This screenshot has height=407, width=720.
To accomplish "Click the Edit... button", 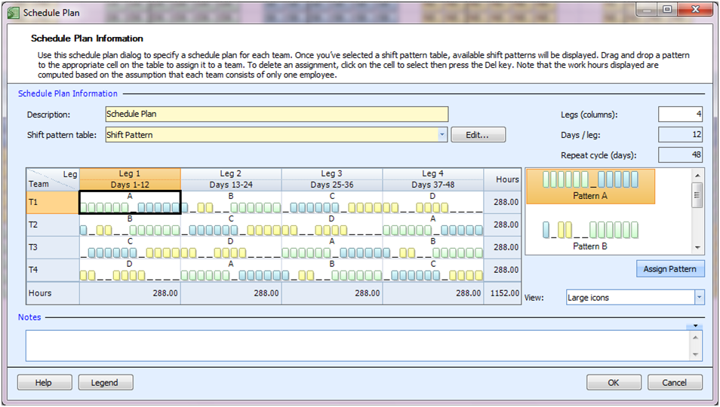I will coord(478,135).
